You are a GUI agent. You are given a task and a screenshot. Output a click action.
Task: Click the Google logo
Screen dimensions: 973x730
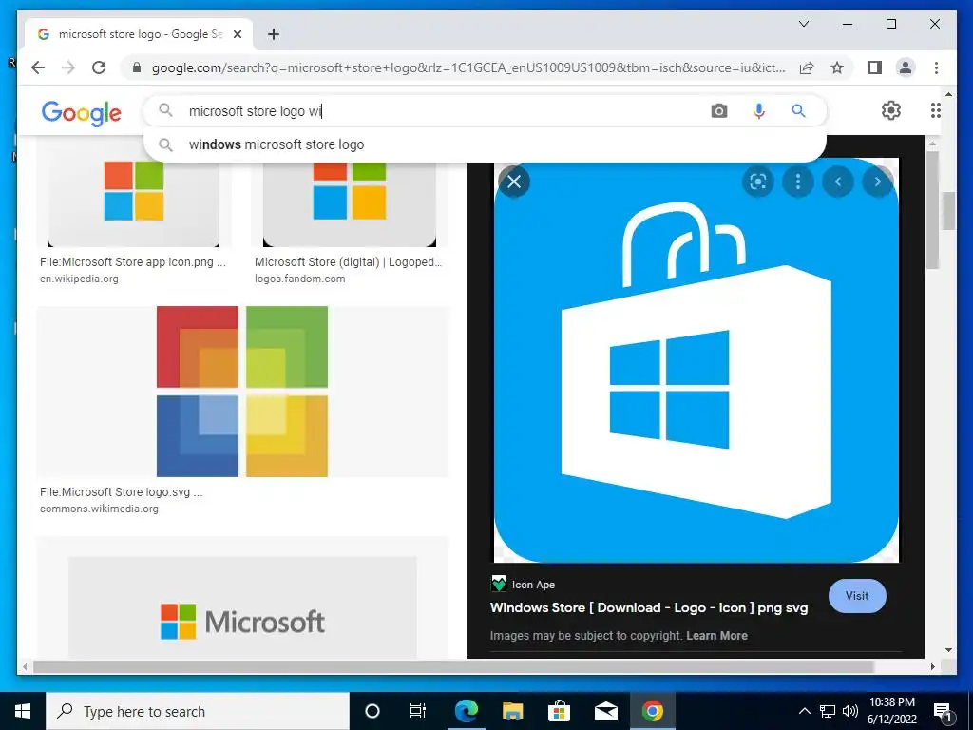[82, 112]
